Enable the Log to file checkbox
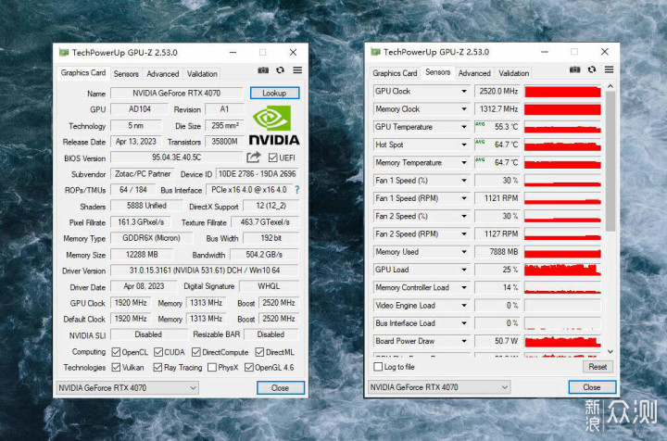667x441 pixels. pyautogui.click(x=378, y=367)
